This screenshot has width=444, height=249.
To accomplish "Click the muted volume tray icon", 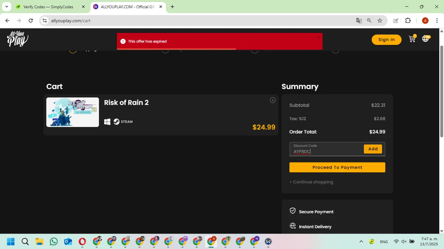I will (x=404, y=242).
